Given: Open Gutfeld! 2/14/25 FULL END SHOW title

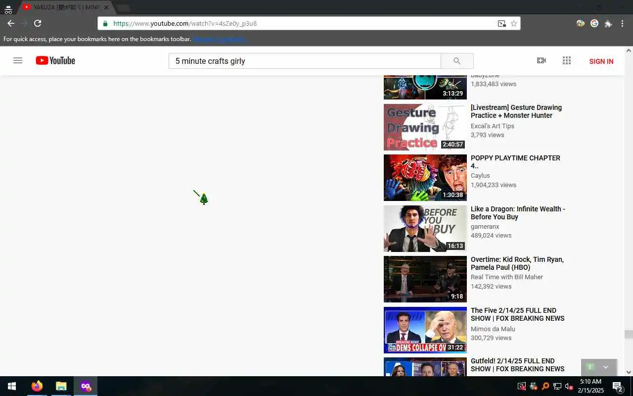Looking at the screenshot, I should tap(518, 365).
